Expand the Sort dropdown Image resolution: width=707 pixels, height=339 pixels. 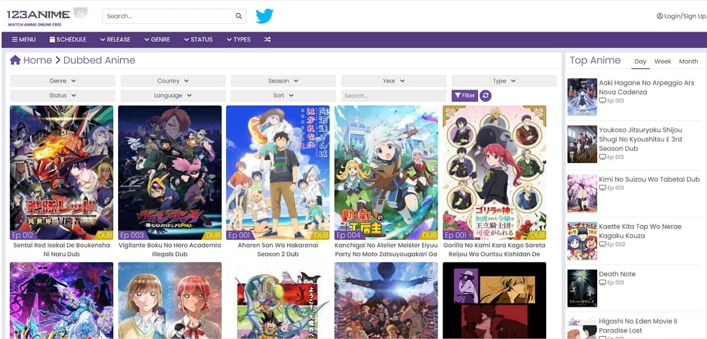tap(282, 95)
